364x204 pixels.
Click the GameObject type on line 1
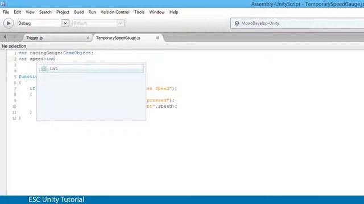[77, 53]
